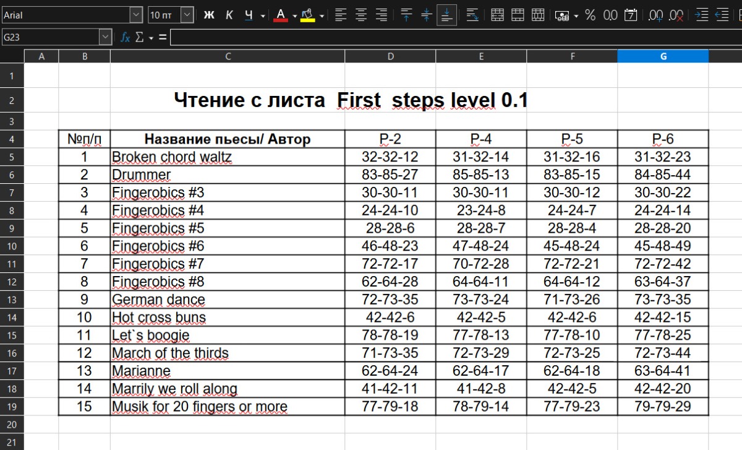
Task: Align cell content to top
Action: 406,15
